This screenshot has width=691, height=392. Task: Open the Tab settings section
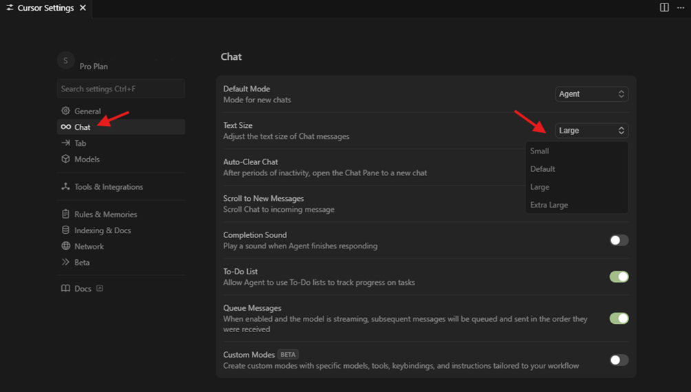pos(120,143)
